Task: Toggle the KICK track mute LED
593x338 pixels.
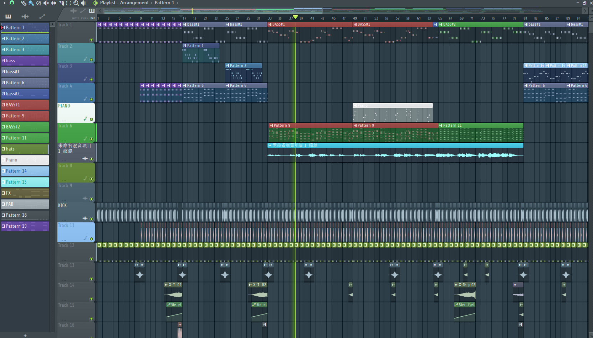Action: pyautogui.click(x=91, y=219)
